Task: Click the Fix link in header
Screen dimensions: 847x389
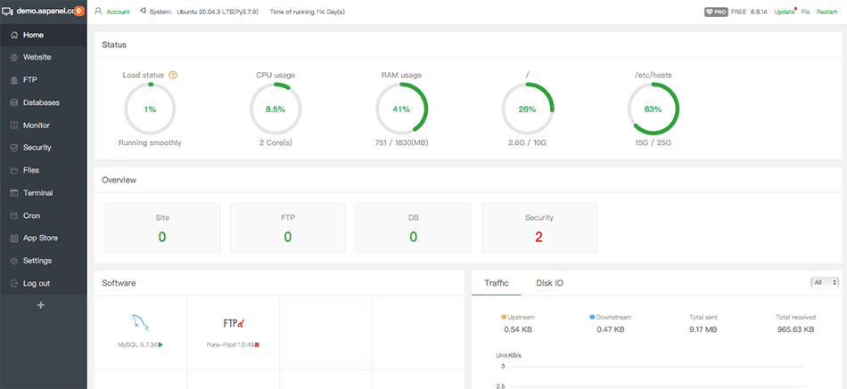Action: coord(805,12)
